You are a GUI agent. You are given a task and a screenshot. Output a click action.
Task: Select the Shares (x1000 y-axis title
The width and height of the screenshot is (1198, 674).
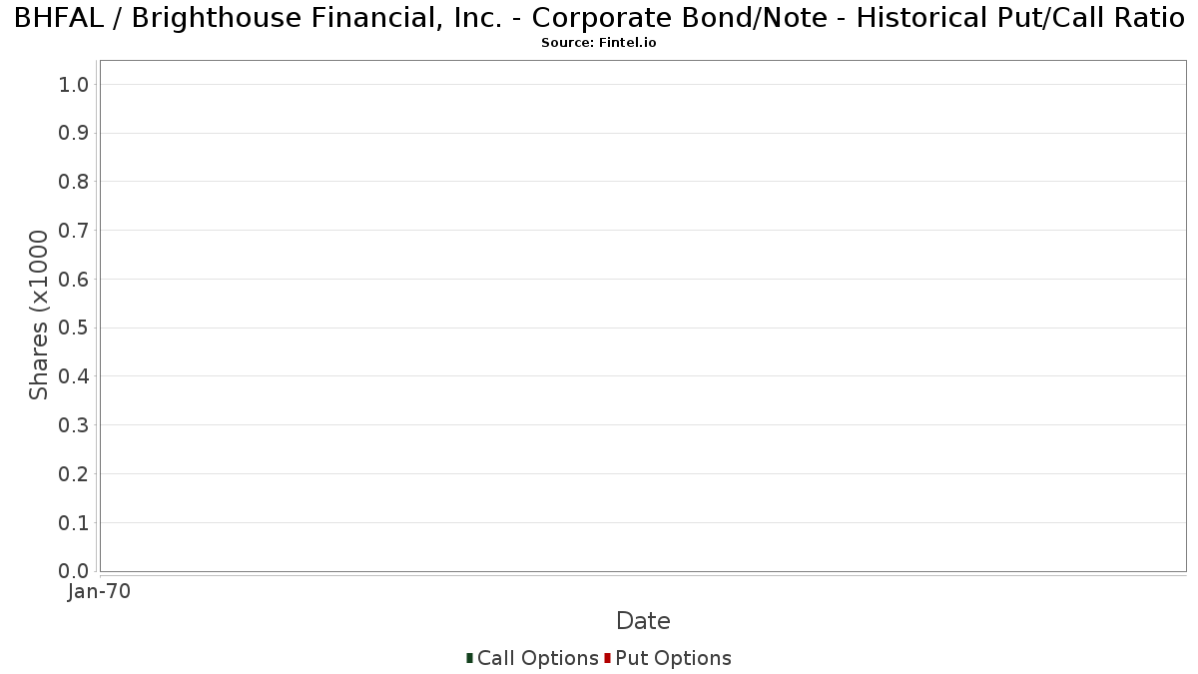[x=39, y=315]
